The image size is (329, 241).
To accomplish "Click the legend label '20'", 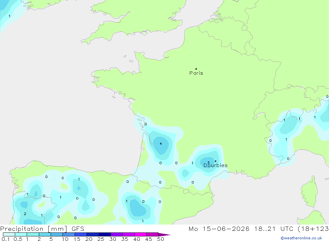I will coord(89,239).
